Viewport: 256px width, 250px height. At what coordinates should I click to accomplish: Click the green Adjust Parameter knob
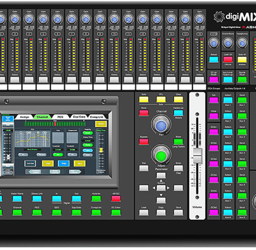161,156
